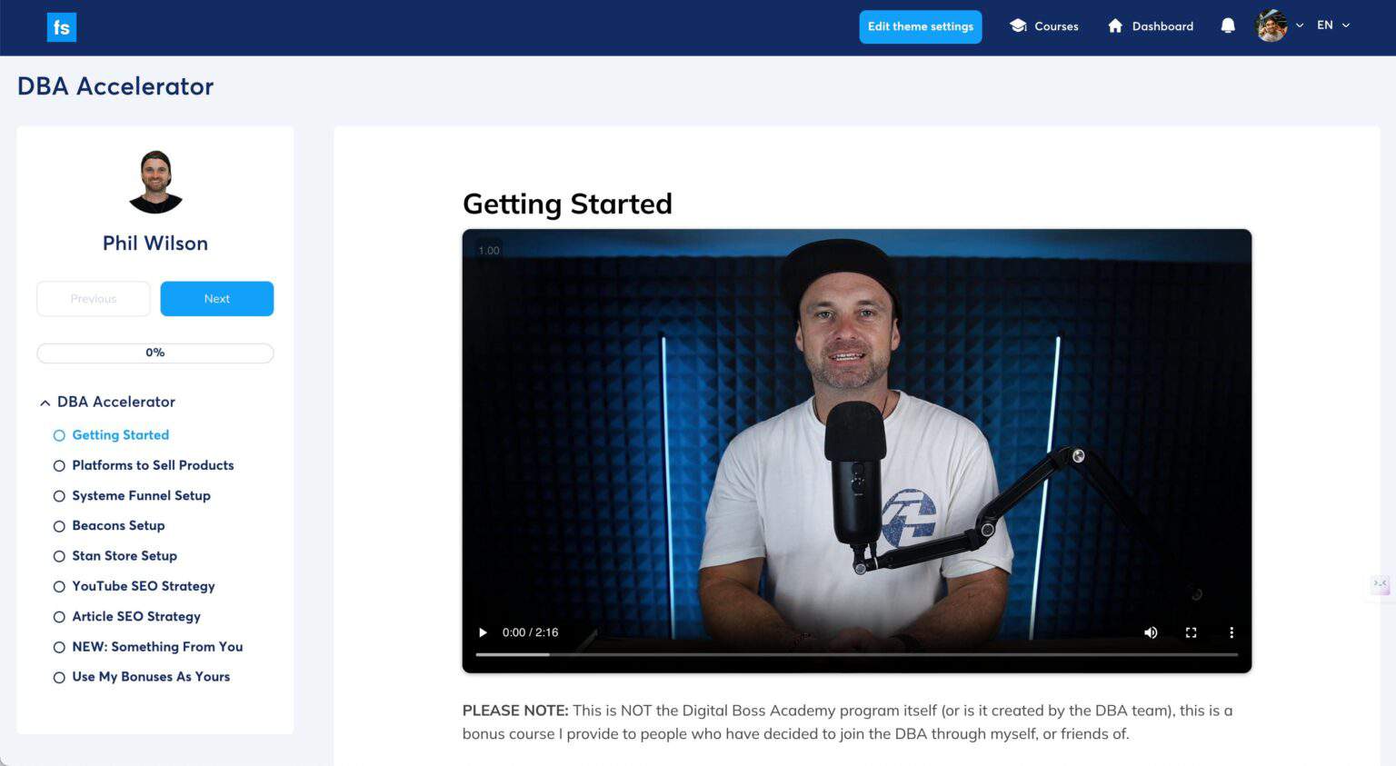Enter fullscreen on the video
The height and width of the screenshot is (766, 1396).
[x=1191, y=632]
